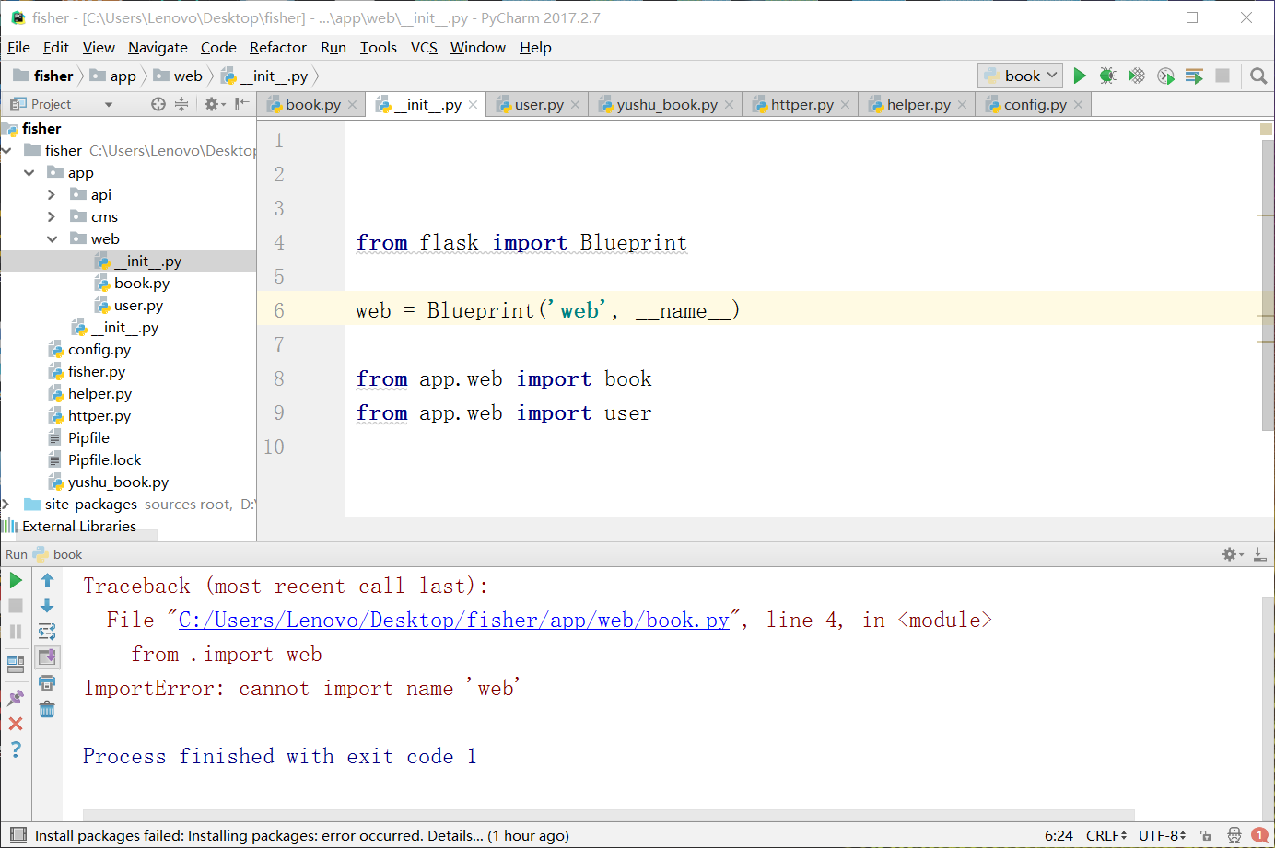1275x848 pixels.
Task: Toggle scroll to end in console
Action: point(47,657)
